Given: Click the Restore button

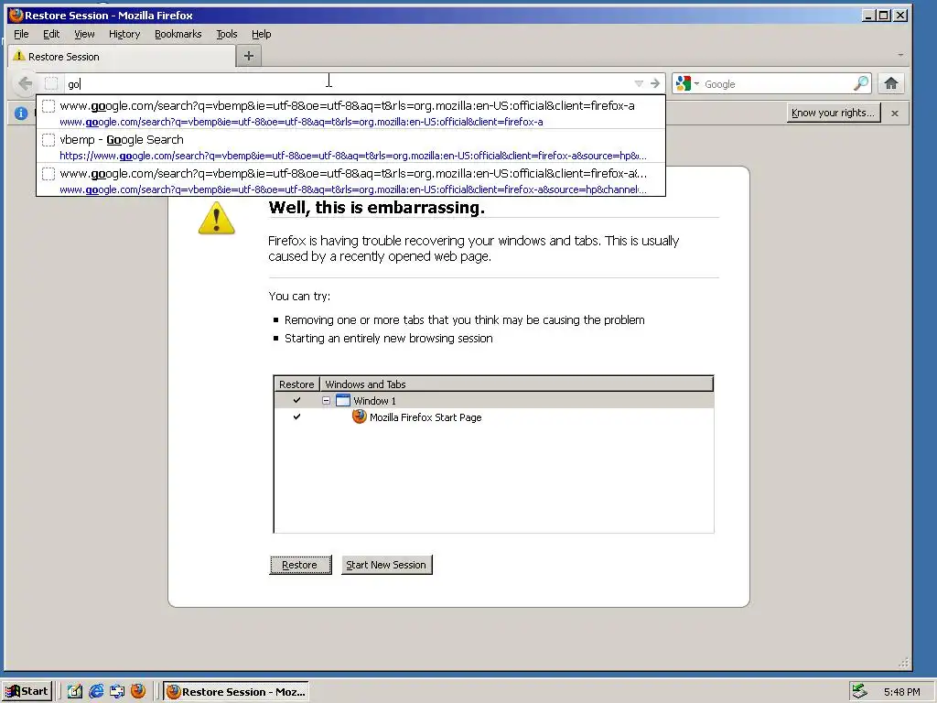Looking at the screenshot, I should [300, 565].
